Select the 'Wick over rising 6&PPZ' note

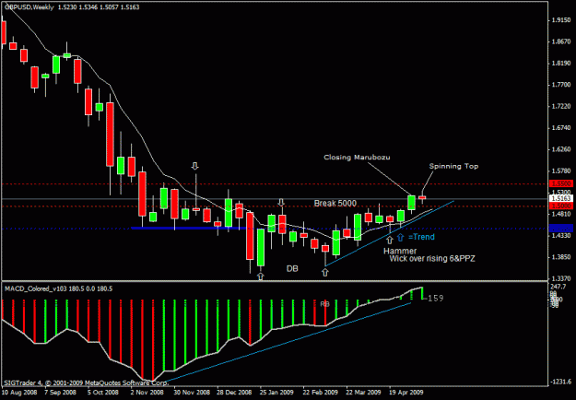(432, 259)
